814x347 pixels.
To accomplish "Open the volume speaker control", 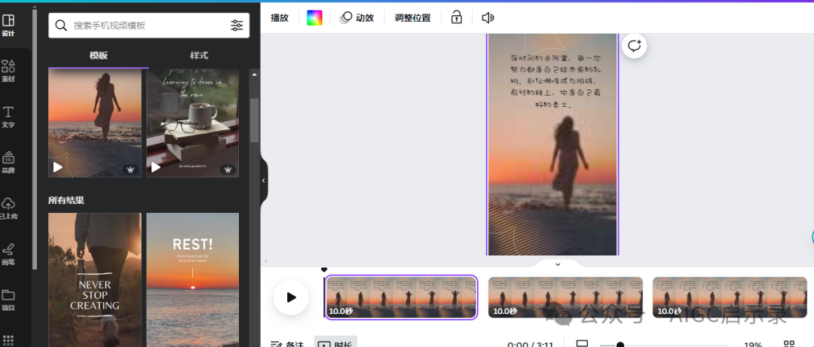I will [488, 17].
